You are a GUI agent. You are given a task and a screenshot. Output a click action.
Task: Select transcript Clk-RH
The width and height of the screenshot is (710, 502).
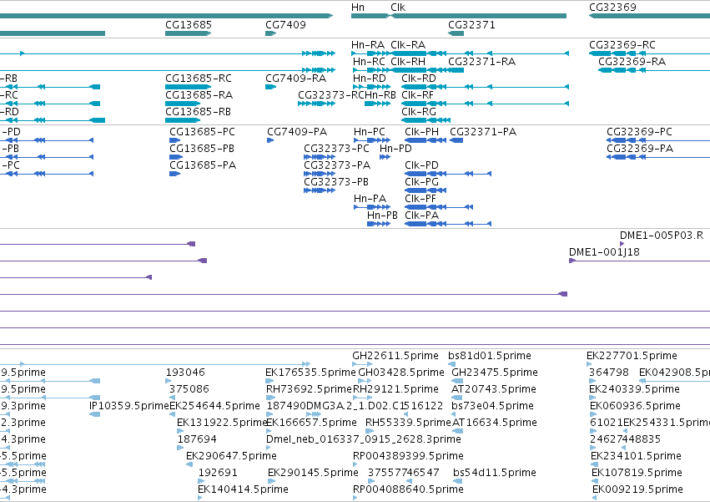(408, 62)
